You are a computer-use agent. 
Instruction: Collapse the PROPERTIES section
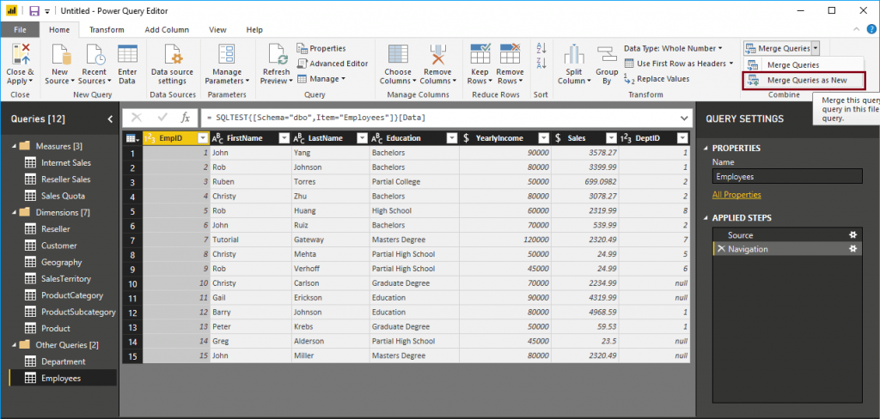click(706, 149)
